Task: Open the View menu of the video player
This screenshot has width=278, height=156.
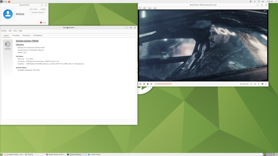Action: tap(149, 8)
